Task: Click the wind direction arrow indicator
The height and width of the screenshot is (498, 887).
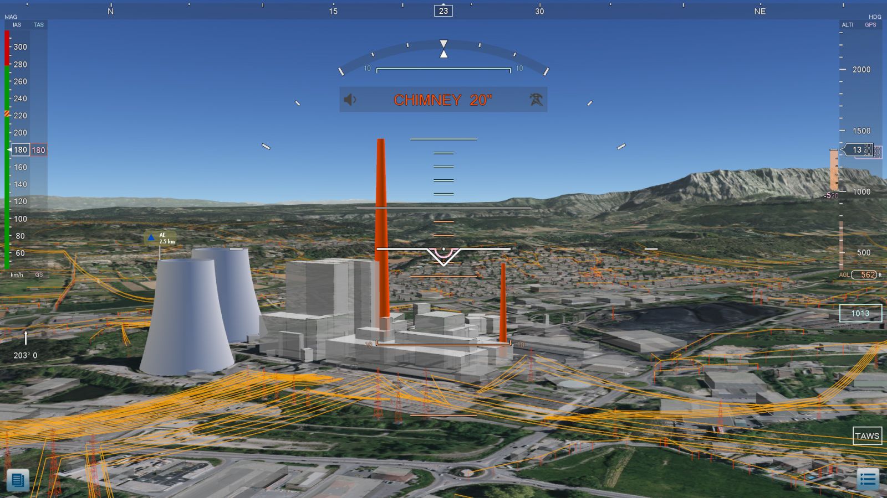Action: tap(26, 337)
